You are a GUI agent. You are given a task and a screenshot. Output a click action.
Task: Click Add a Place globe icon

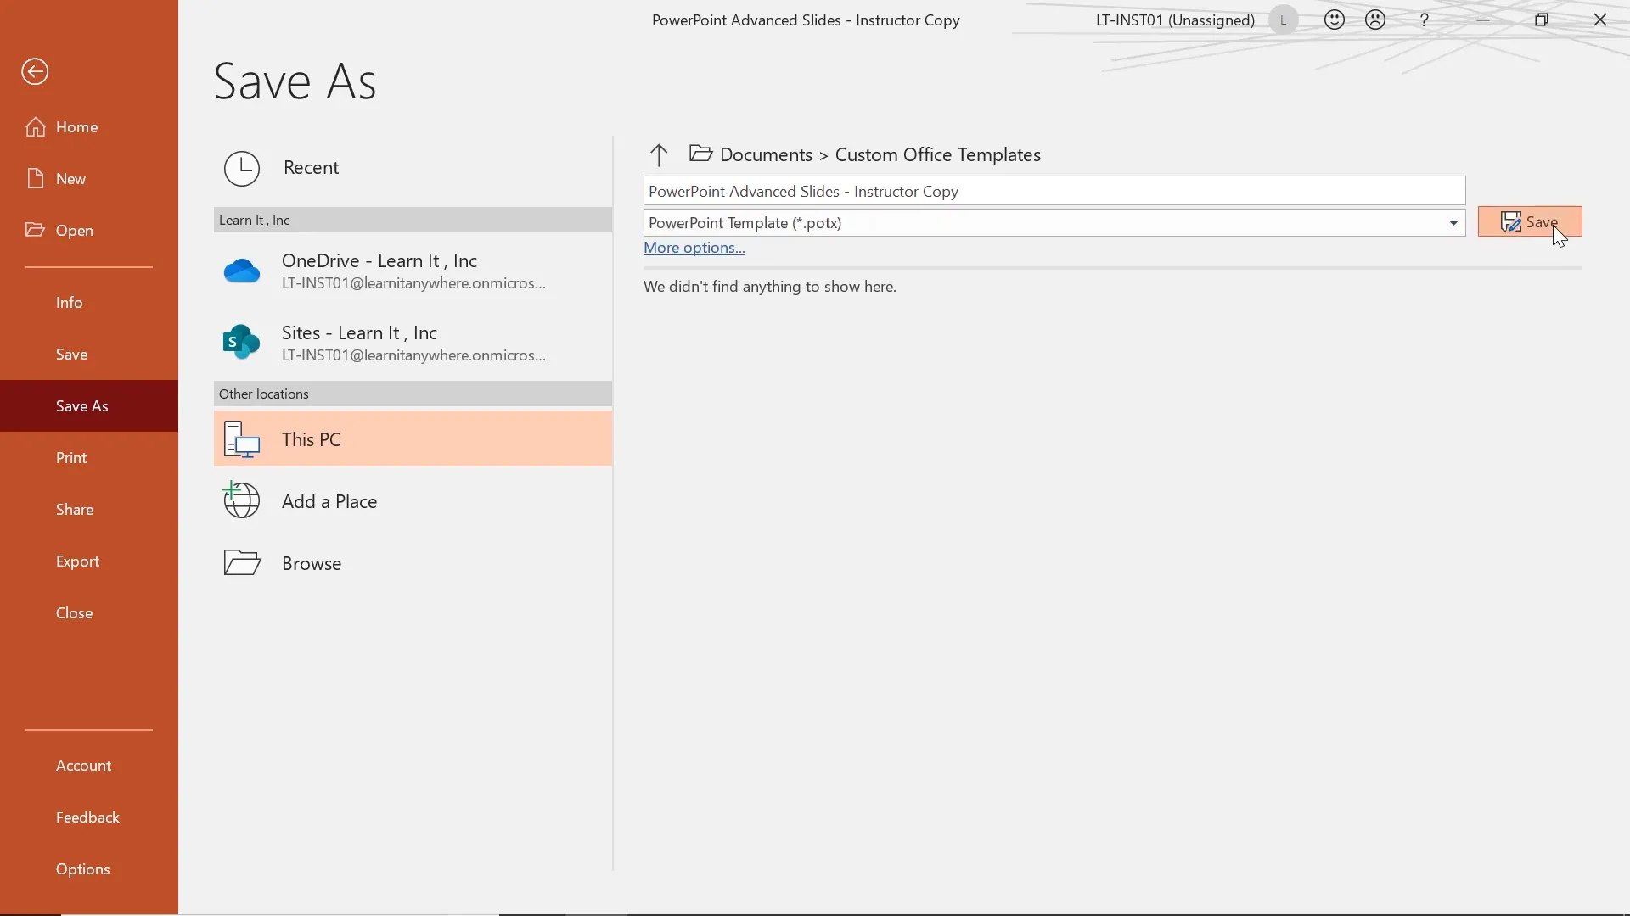[242, 500]
